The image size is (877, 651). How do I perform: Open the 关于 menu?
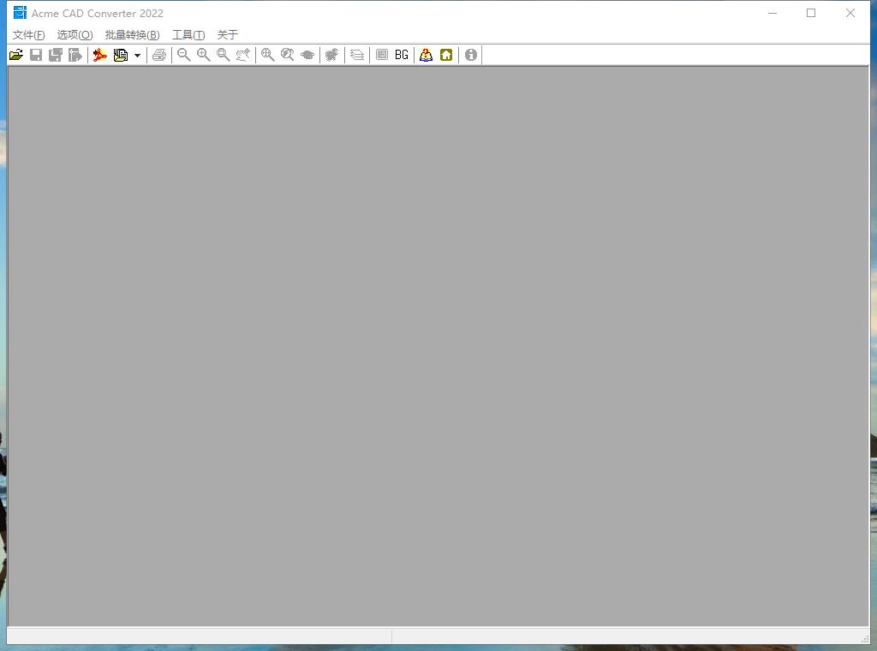(x=227, y=35)
